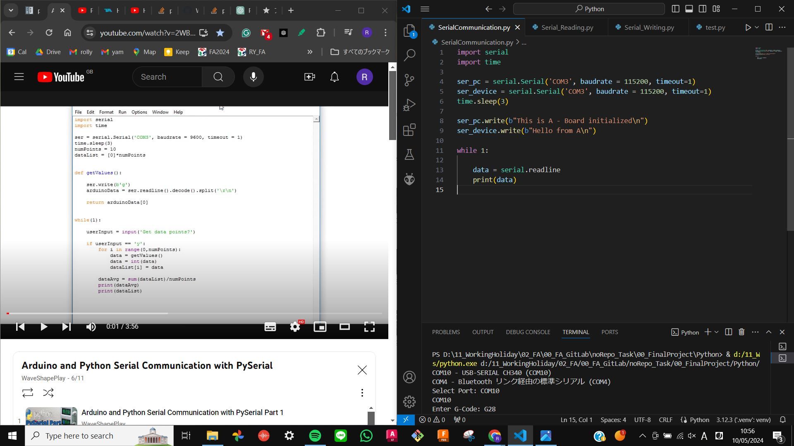Toggle YouTube subtitles captions
Screen dimensions: 794x446
270,327
